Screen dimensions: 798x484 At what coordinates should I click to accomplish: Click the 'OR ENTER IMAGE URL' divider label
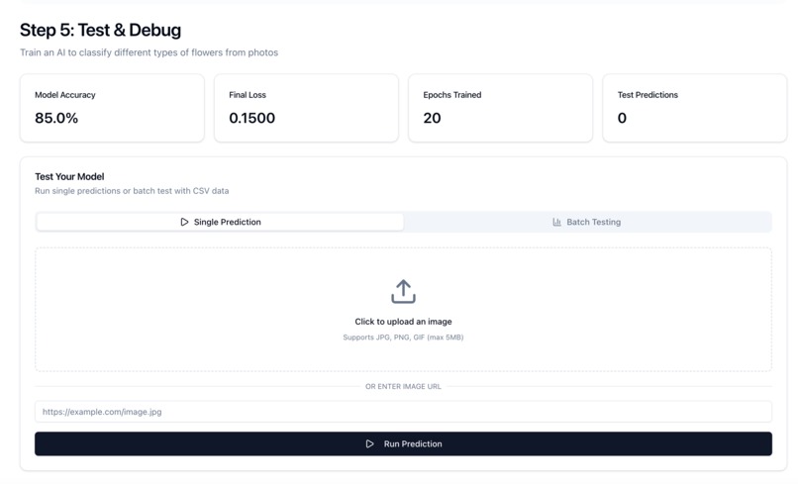(403, 386)
